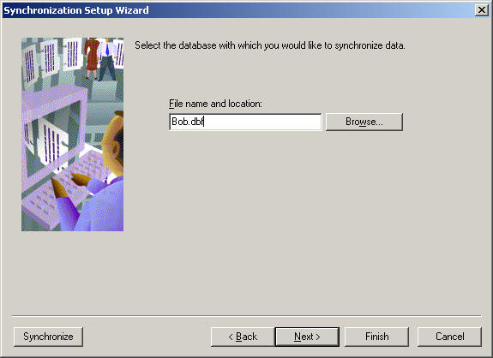Click the standing couple in the illustration
This screenshot has height=358, width=493.
(x=100, y=59)
